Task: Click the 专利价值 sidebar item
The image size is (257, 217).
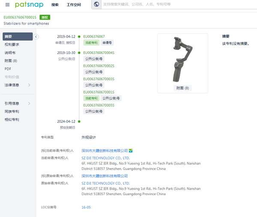Action: (12, 77)
